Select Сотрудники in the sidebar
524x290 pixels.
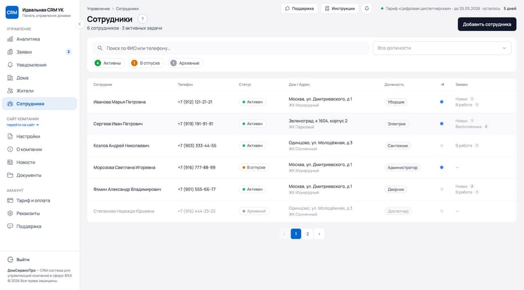[x=40, y=104]
